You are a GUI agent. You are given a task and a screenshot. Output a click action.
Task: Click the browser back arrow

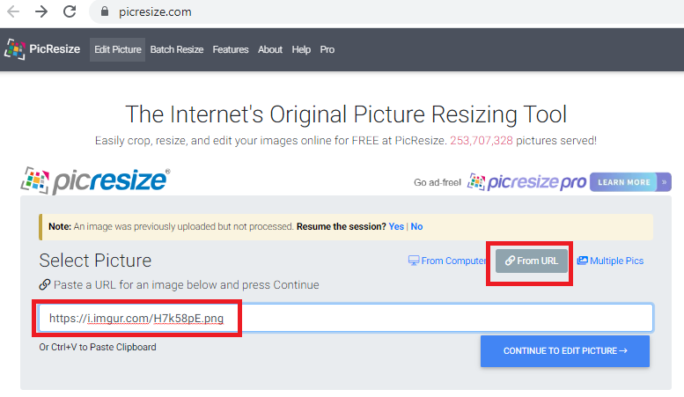(13, 12)
